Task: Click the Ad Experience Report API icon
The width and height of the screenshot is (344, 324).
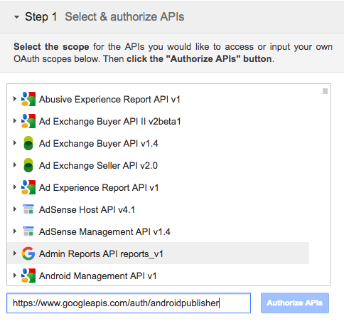Action: click(28, 187)
